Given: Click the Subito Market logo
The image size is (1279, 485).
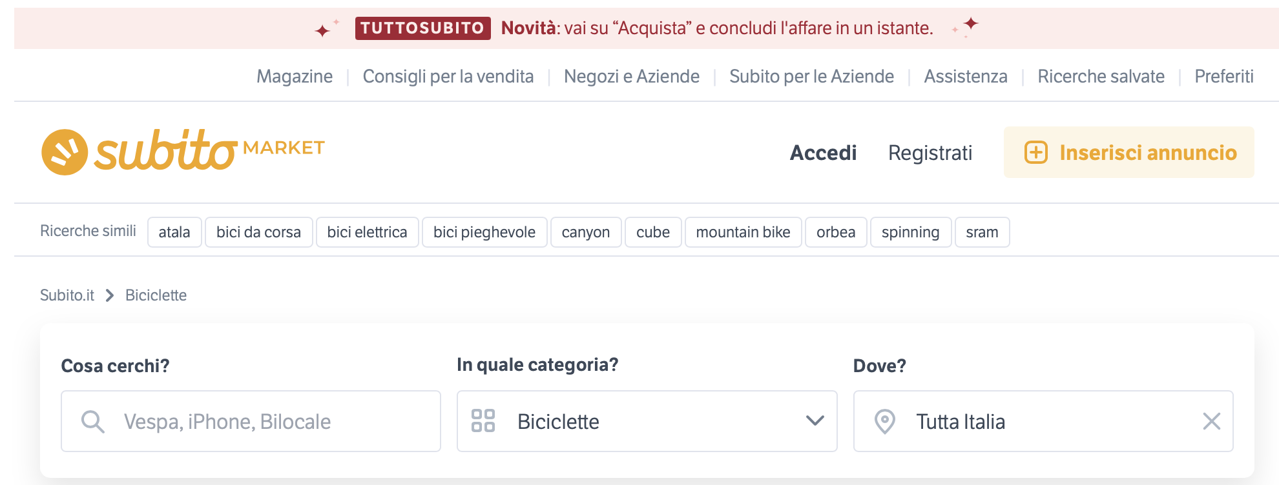Looking at the screenshot, I should point(183,152).
